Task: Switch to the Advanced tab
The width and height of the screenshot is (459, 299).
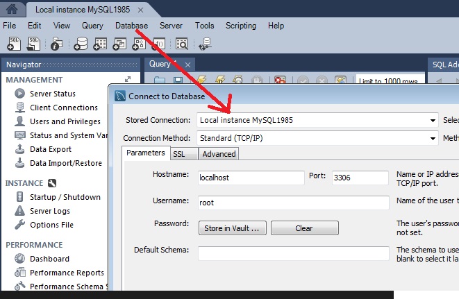Action: click(x=219, y=154)
